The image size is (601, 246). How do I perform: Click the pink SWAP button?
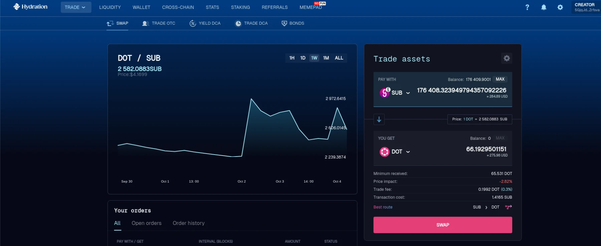(443, 225)
